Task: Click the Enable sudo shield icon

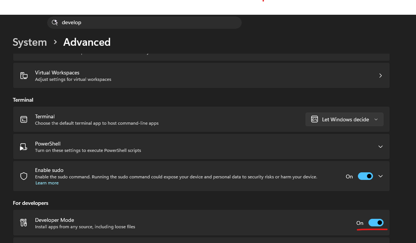Action: 24,176
